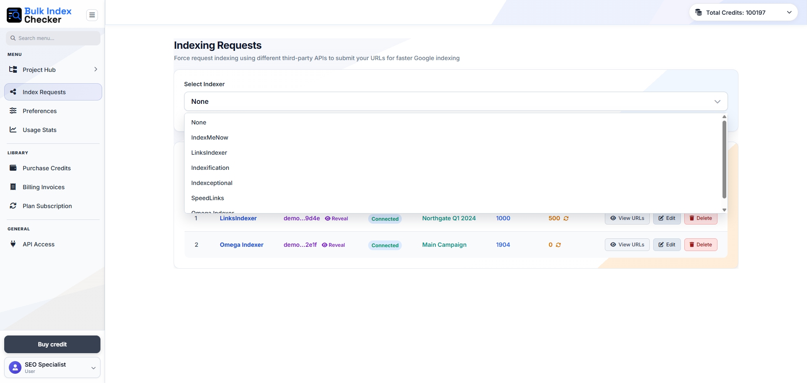Click dropdown scrollbar down arrow

(x=724, y=210)
